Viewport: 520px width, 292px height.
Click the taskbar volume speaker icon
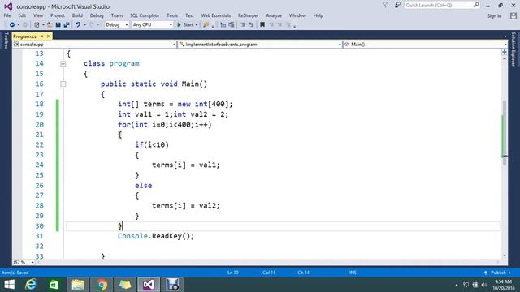pyautogui.click(x=484, y=285)
